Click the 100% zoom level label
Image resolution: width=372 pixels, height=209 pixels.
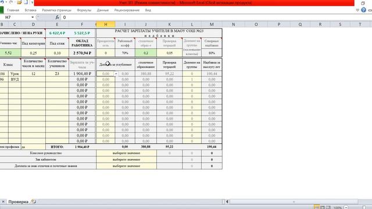(x=337, y=208)
